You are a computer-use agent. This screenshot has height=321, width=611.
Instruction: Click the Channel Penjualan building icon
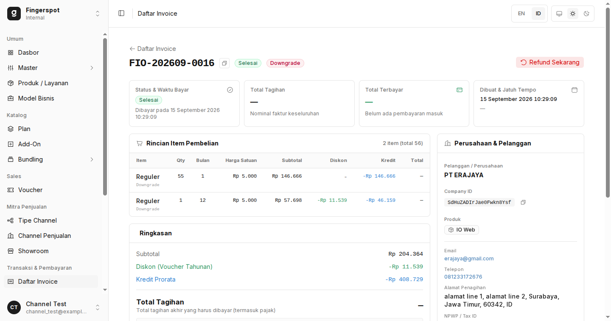(x=11, y=236)
